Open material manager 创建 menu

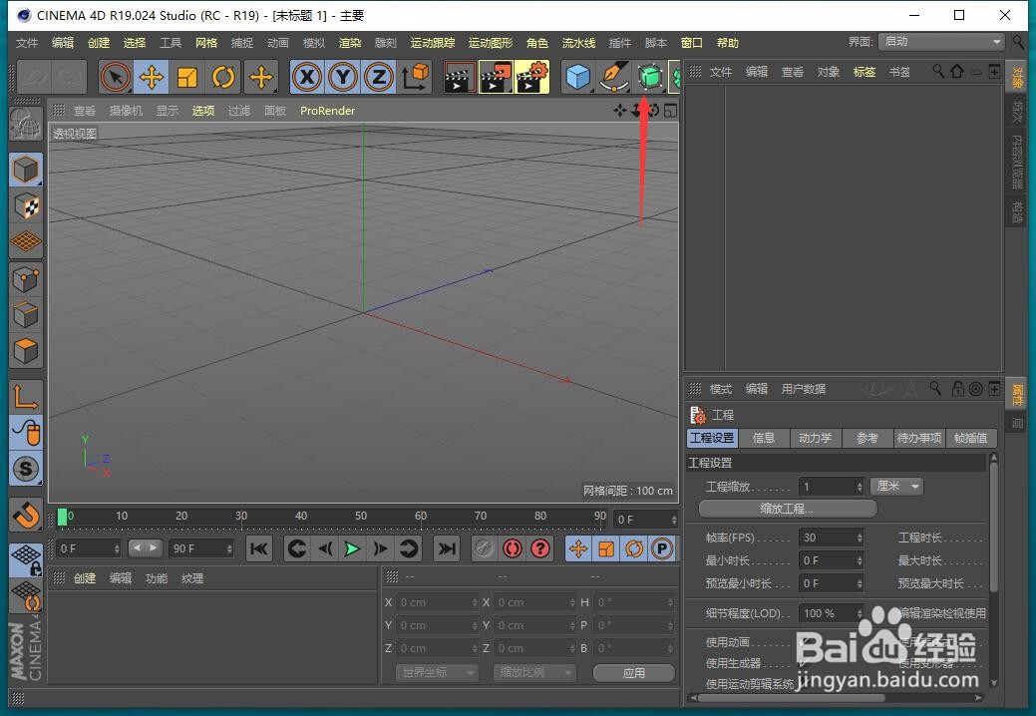pos(85,578)
